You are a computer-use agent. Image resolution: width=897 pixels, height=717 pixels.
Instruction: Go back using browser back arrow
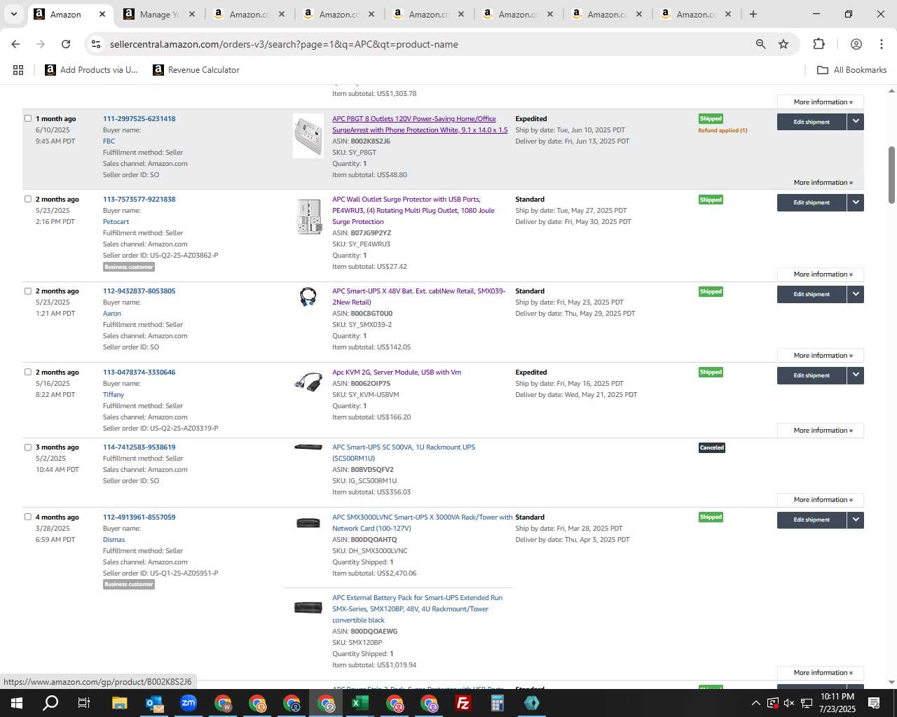(15, 44)
